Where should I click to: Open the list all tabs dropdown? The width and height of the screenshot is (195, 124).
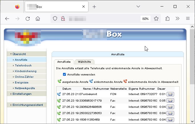138,7
